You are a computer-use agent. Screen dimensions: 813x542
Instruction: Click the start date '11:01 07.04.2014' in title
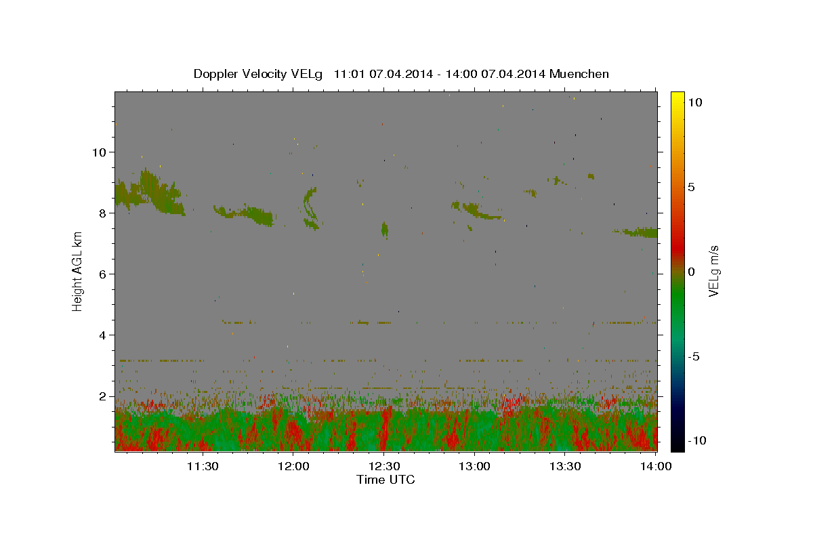click(x=382, y=73)
